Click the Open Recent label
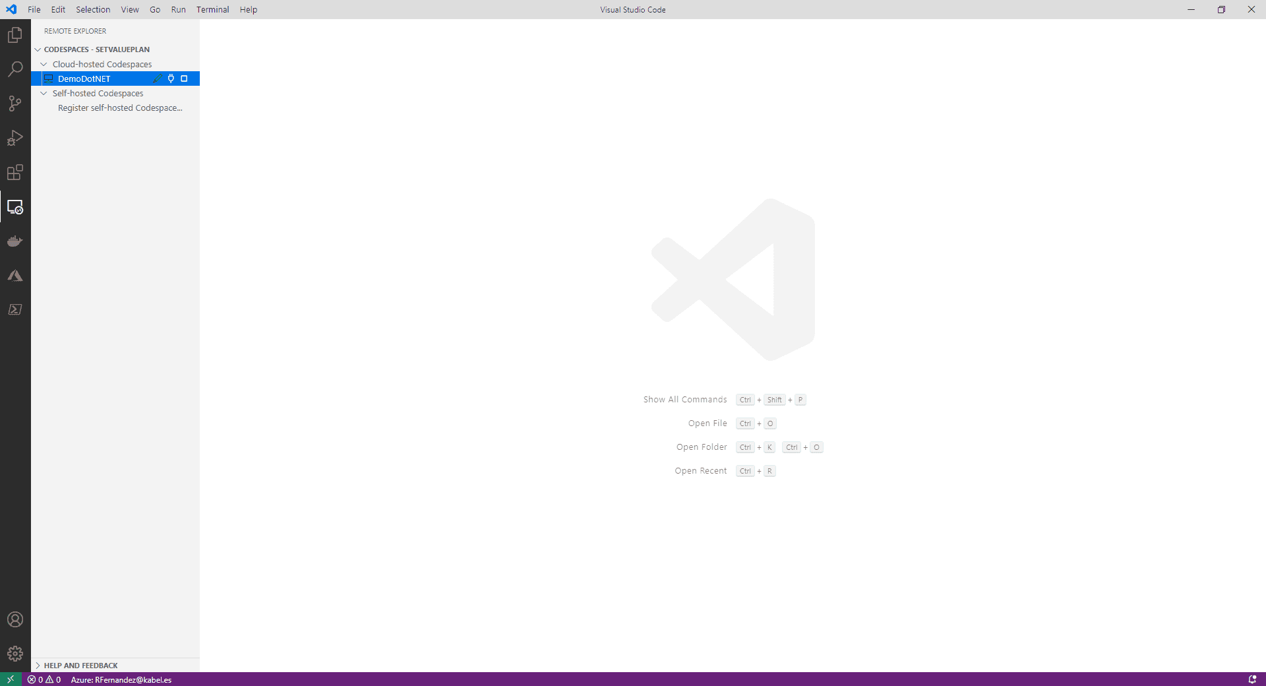1266x686 pixels. tap(701, 471)
